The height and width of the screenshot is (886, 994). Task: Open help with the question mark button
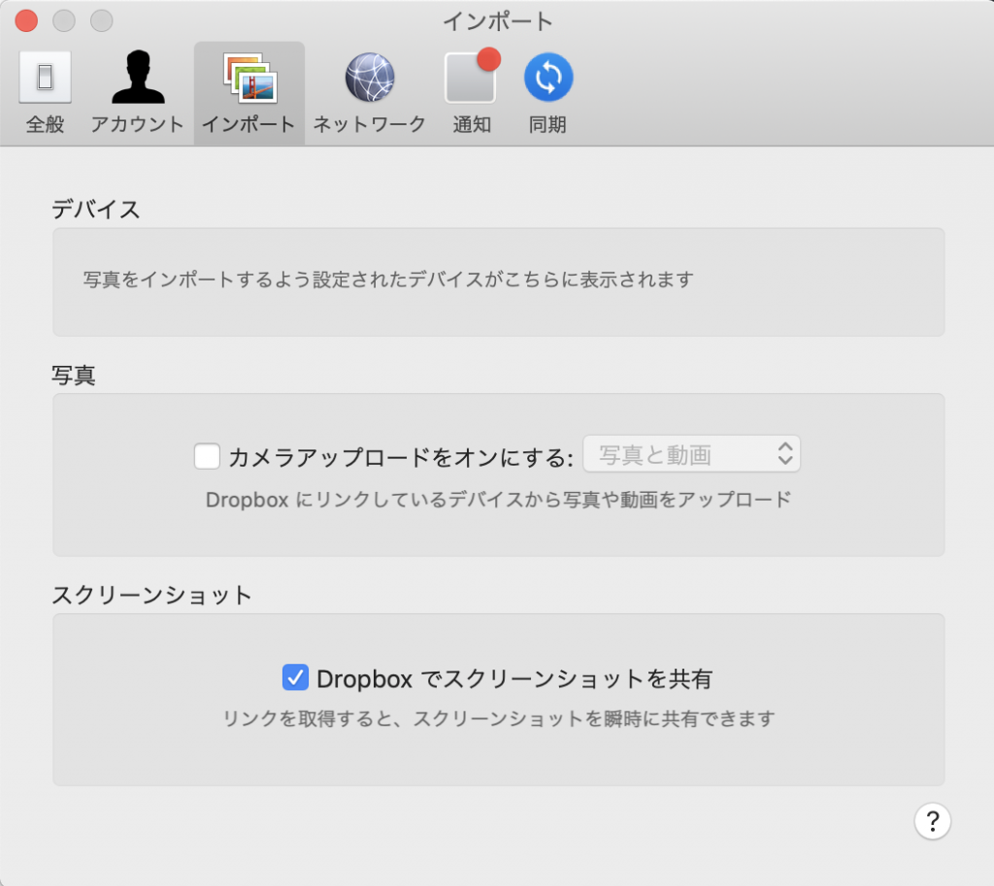(933, 821)
